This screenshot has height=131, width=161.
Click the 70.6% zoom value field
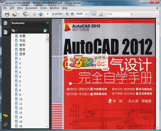tap(80, 14)
